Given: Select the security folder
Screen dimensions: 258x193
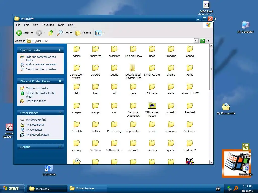Looking at the screenshot, I should point(77,146).
